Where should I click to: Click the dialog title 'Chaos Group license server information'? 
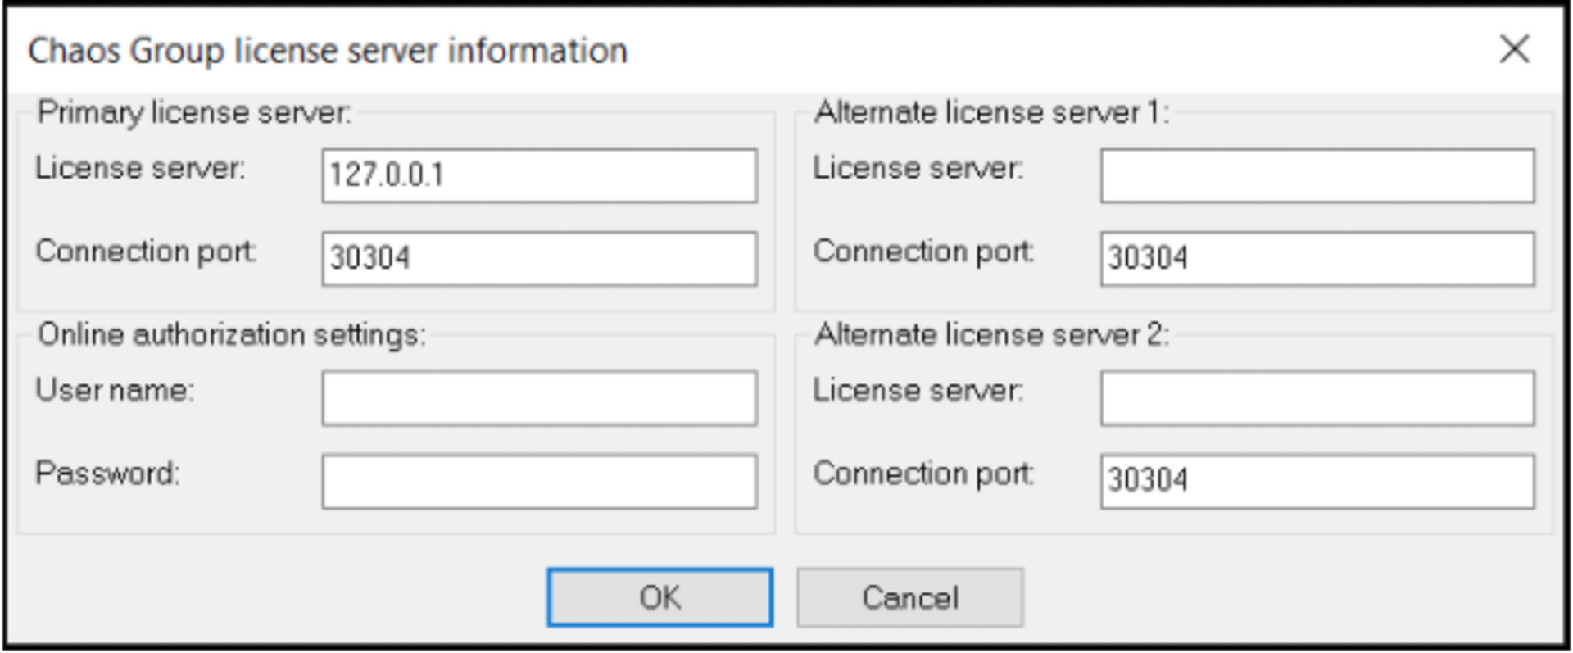coord(328,51)
